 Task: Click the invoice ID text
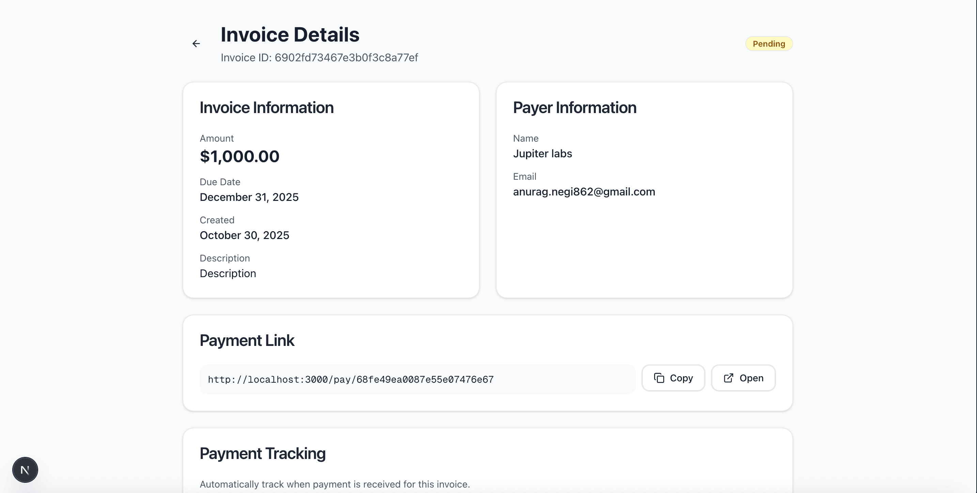click(x=319, y=58)
